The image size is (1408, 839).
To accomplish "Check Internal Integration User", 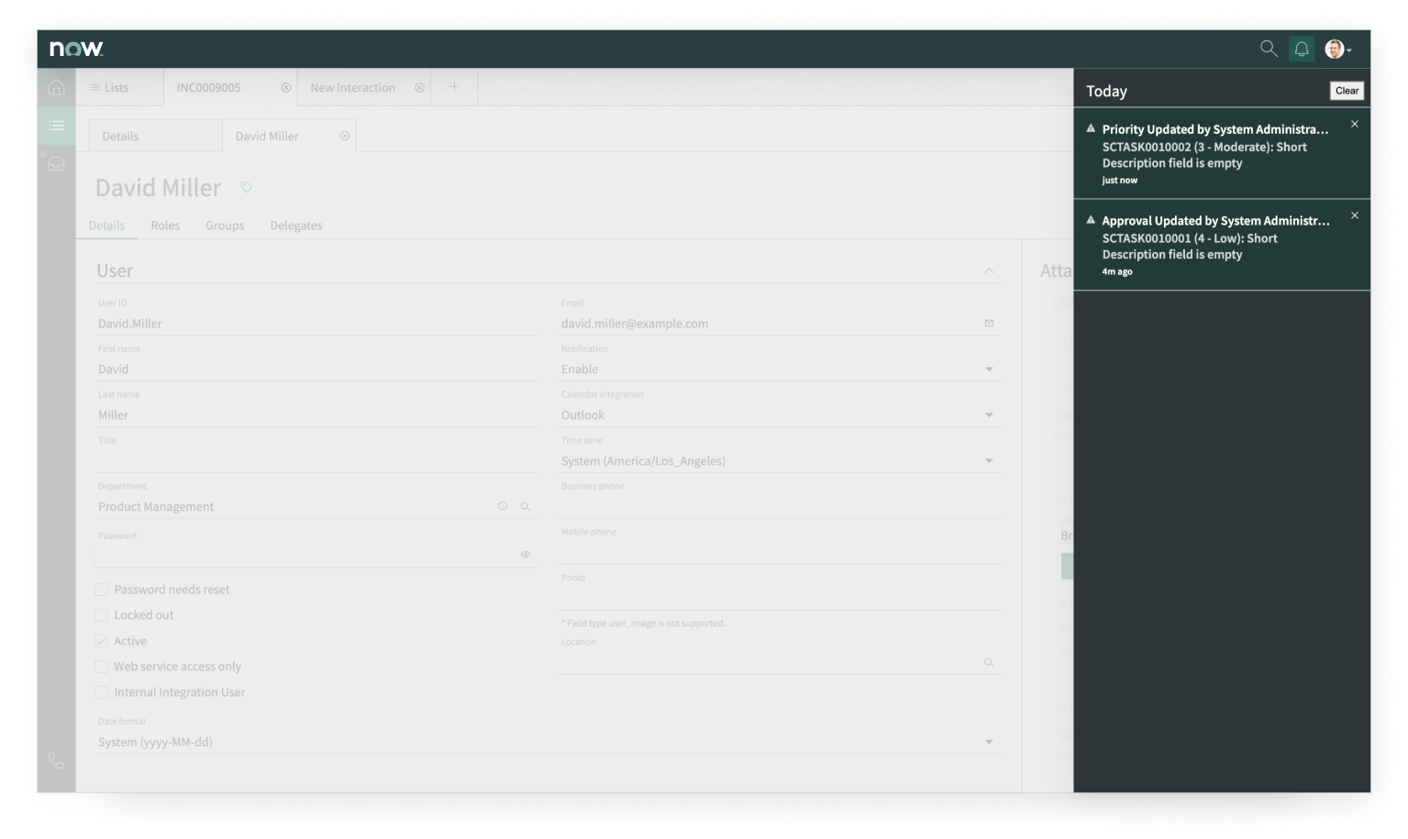I will pos(102,692).
